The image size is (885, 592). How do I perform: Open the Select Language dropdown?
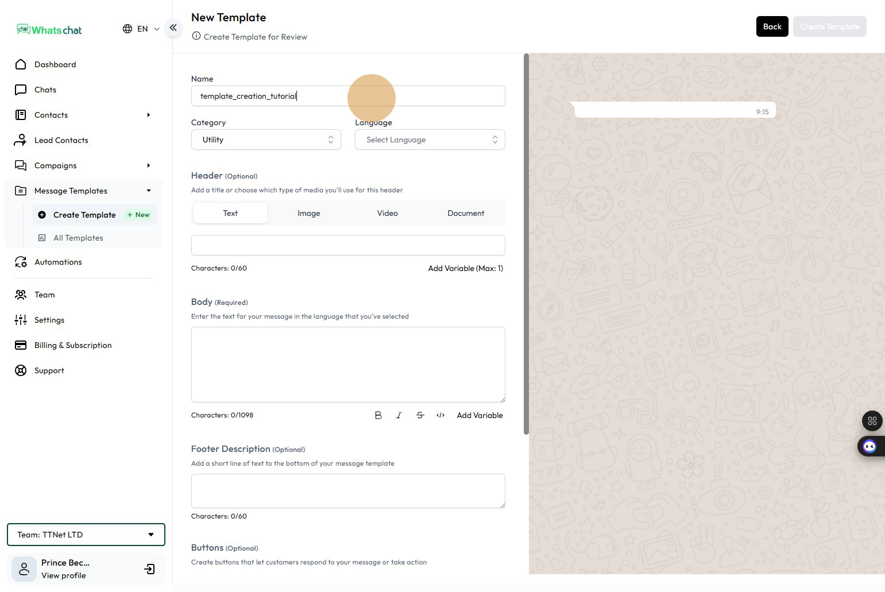click(x=430, y=140)
